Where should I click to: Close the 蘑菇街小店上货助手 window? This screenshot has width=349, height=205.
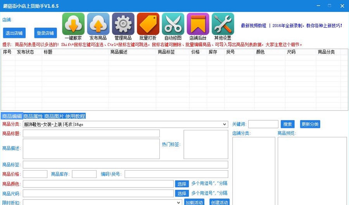pyautogui.click(x=342, y=6)
